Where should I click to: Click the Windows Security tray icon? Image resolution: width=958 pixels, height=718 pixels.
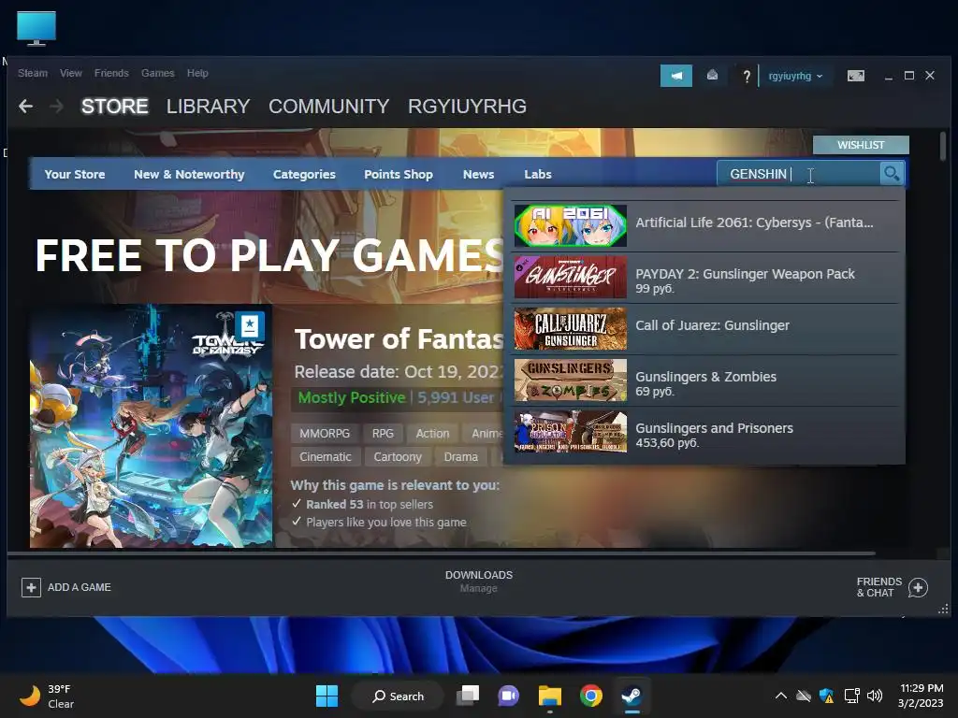point(826,696)
